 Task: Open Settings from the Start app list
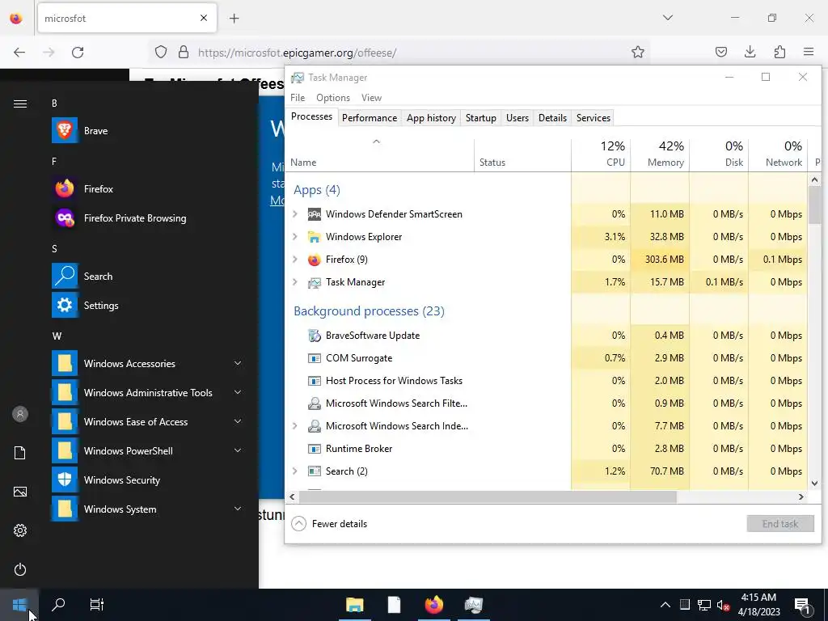point(147,305)
